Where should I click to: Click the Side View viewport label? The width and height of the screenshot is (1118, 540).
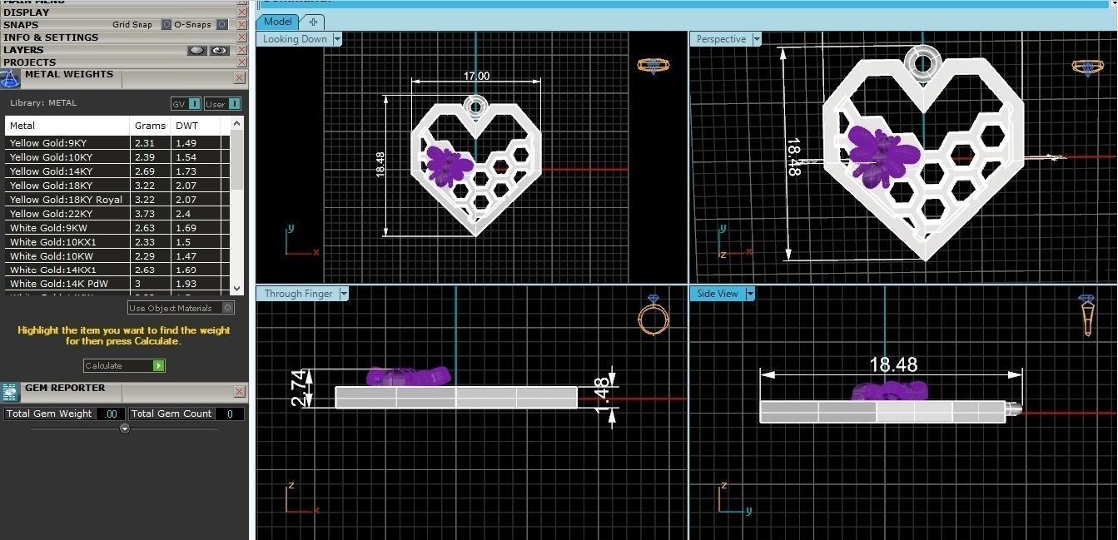718,294
